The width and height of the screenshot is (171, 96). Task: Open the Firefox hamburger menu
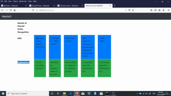coord(169,10)
